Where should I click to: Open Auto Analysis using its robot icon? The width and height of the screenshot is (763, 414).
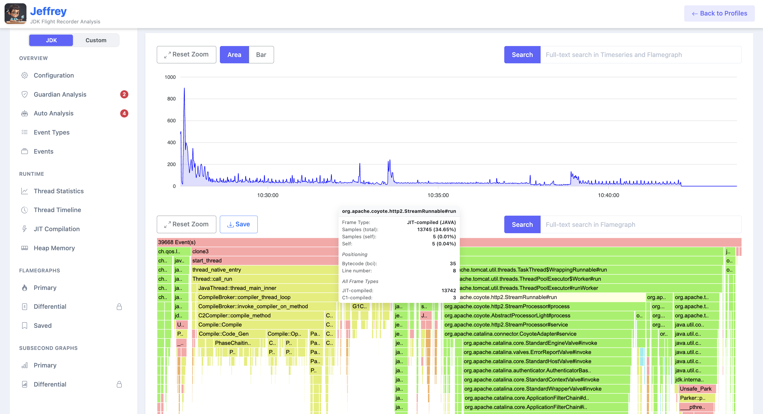25,113
